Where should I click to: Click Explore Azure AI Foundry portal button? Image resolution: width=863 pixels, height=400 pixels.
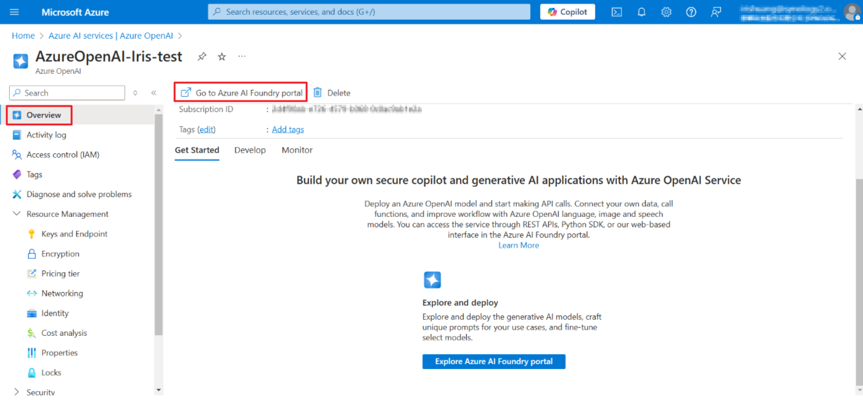click(493, 361)
